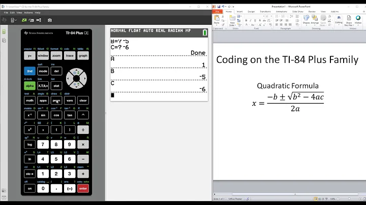Tap the blue 2nd key
The image size is (366, 205).
pyautogui.click(x=29, y=71)
